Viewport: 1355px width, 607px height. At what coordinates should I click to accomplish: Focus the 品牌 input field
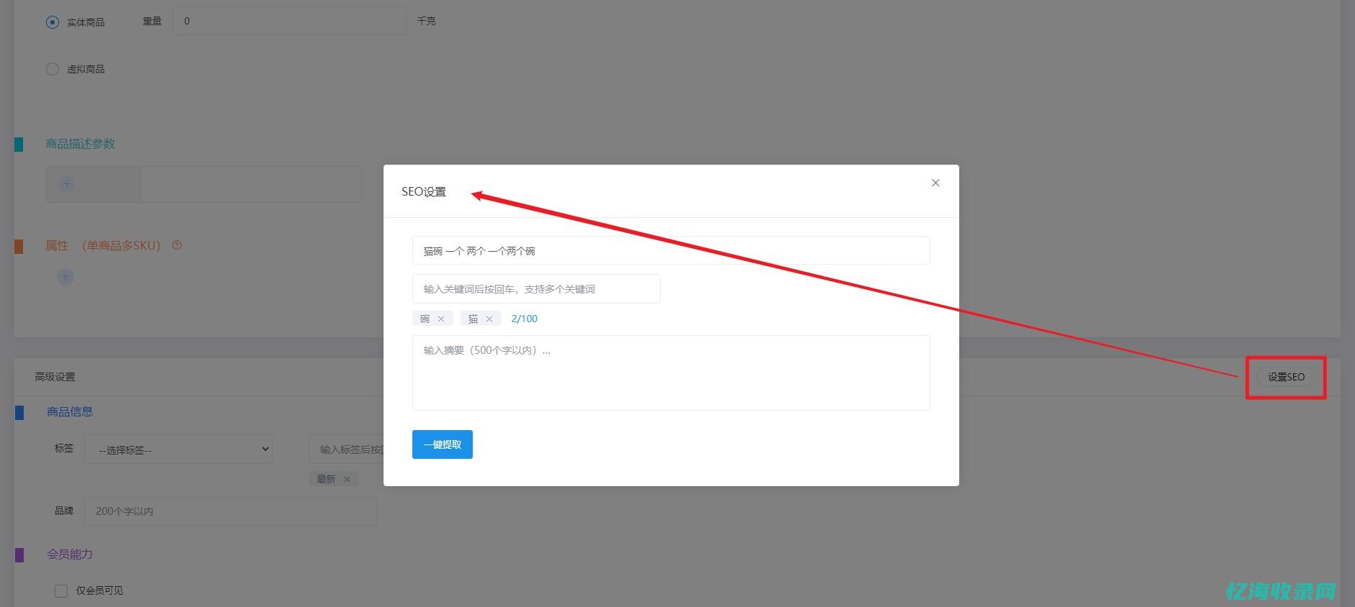(231, 511)
